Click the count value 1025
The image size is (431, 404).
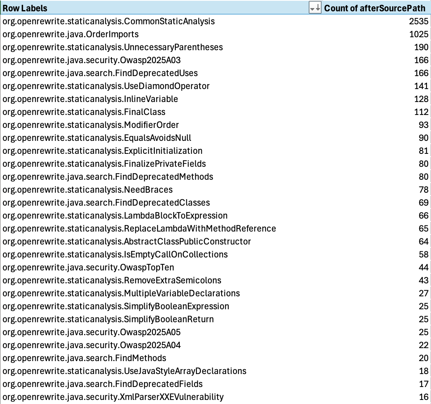(418, 34)
